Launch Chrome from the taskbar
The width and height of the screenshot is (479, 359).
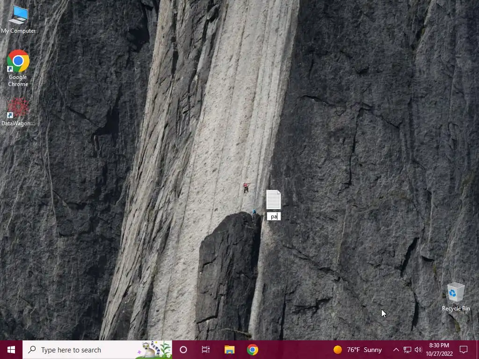(253, 350)
